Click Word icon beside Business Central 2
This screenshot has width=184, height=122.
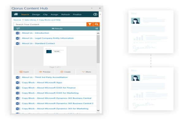click(18, 103)
